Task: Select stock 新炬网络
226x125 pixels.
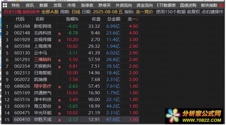Action: pyautogui.click(x=43, y=26)
